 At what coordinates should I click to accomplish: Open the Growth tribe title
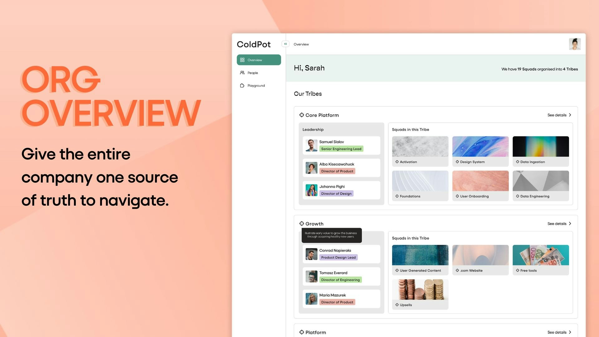pos(314,224)
